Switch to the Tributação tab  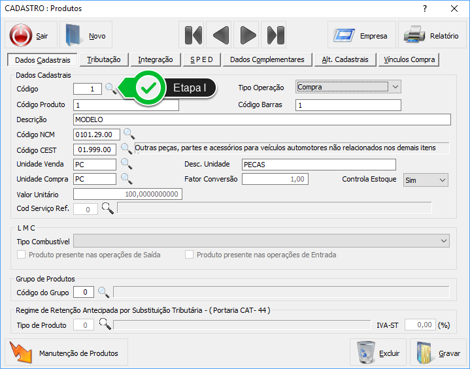[x=104, y=60]
